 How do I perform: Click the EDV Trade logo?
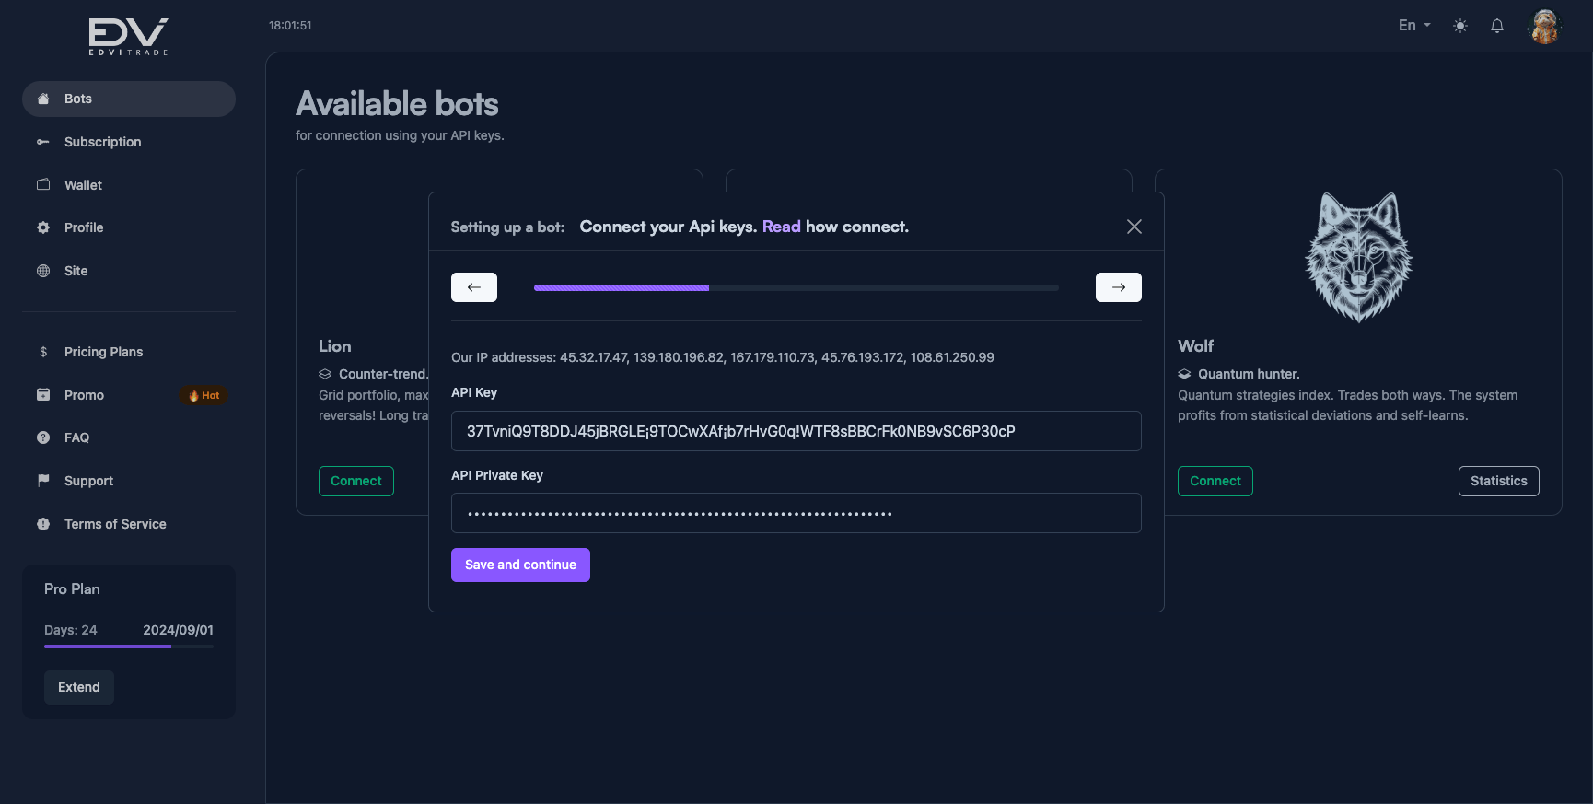pos(128,37)
